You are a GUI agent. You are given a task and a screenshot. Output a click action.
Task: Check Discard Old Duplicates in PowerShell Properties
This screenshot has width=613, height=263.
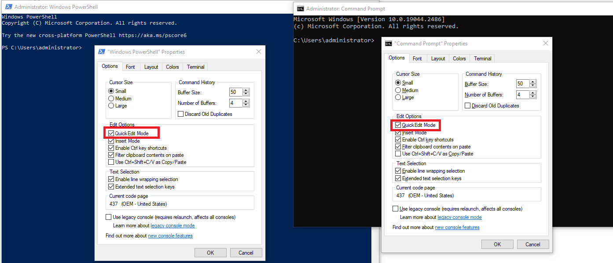(x=181, y=114)
